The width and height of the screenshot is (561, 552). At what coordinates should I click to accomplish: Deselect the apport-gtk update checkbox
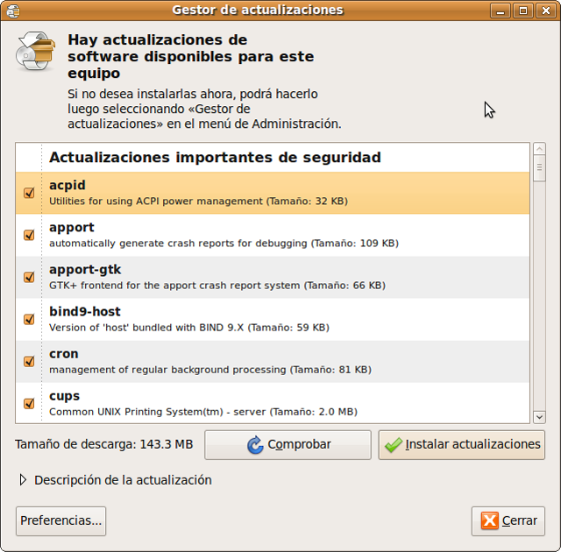pos(29,277)
